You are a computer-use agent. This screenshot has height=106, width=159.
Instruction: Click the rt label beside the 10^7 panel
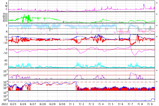(x=157, y=70)
